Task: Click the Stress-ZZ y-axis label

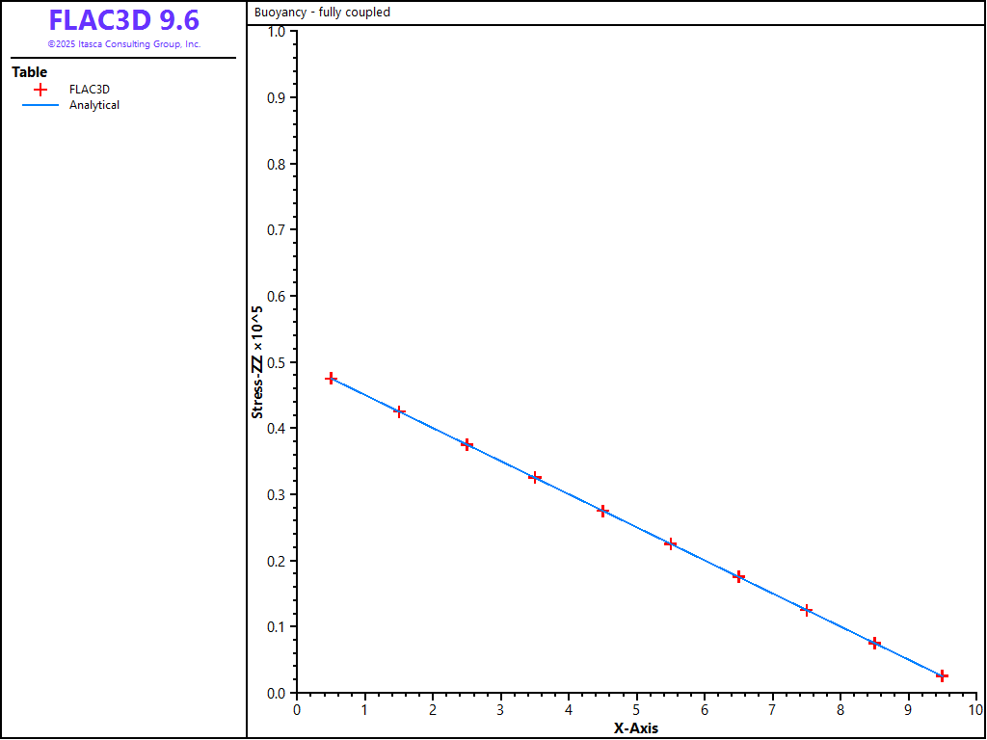Action: (257, 363)
